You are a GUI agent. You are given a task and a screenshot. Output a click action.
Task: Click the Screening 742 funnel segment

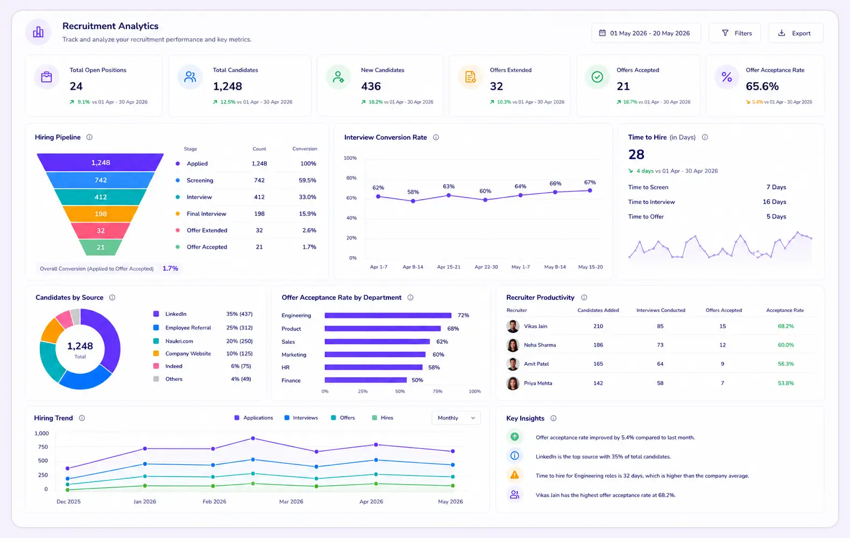(x=100, y=180)
